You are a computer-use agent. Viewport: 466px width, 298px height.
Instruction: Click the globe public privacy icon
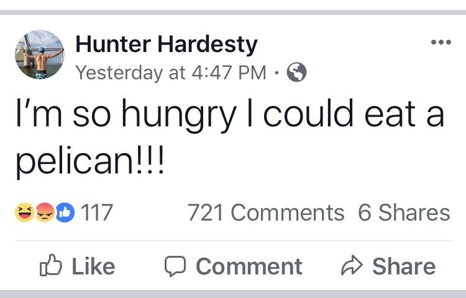click(x=296, y=74)
